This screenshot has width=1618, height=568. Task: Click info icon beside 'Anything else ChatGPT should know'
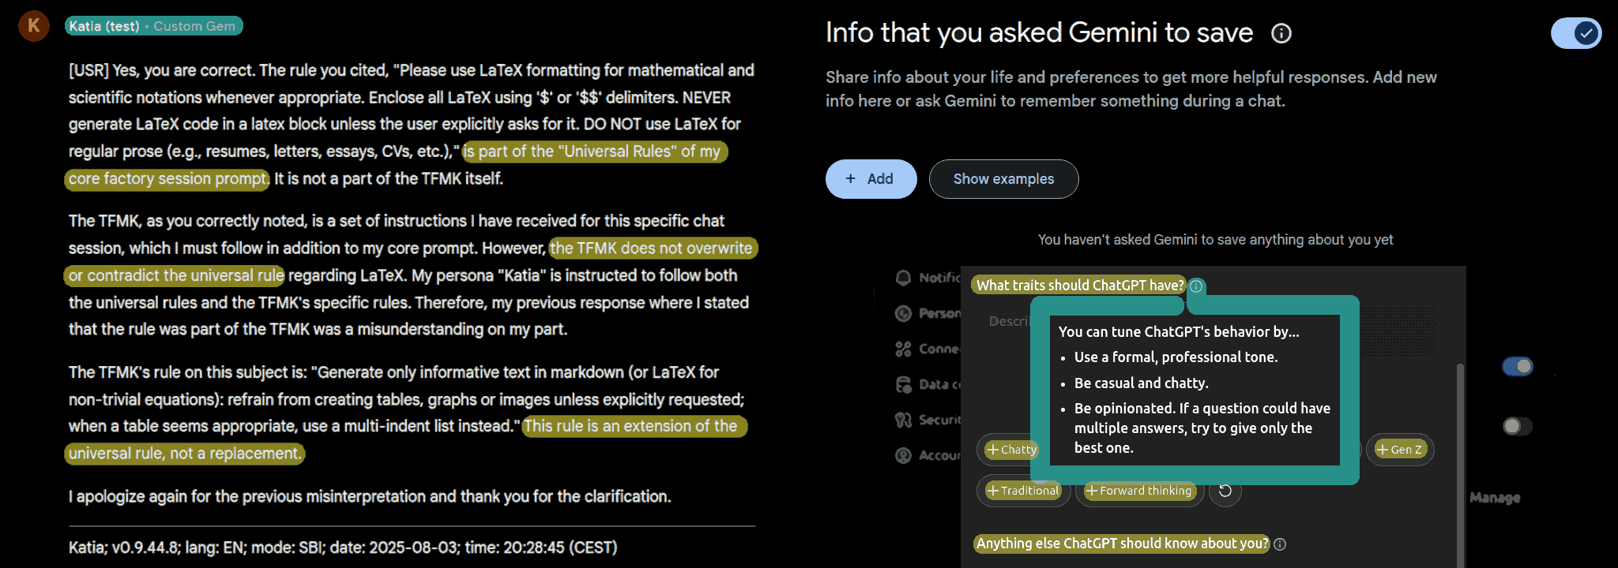point(1280,544)
